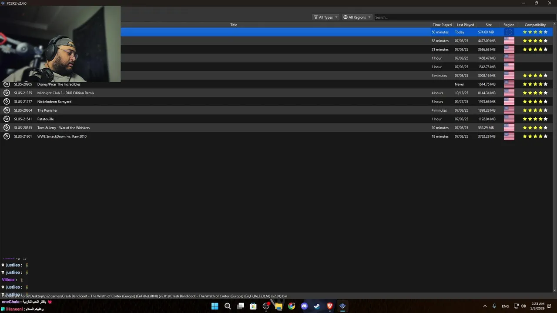Click disc icon for The Punisher

click(7, 110)
